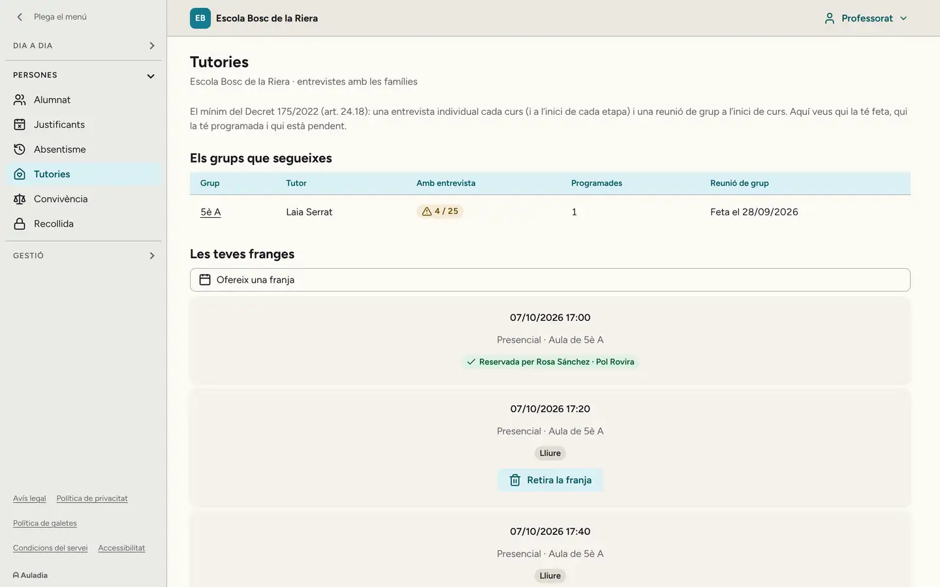940x587 pixels.
Task: Open the Accessibilitat link
Action: [121, 548]
